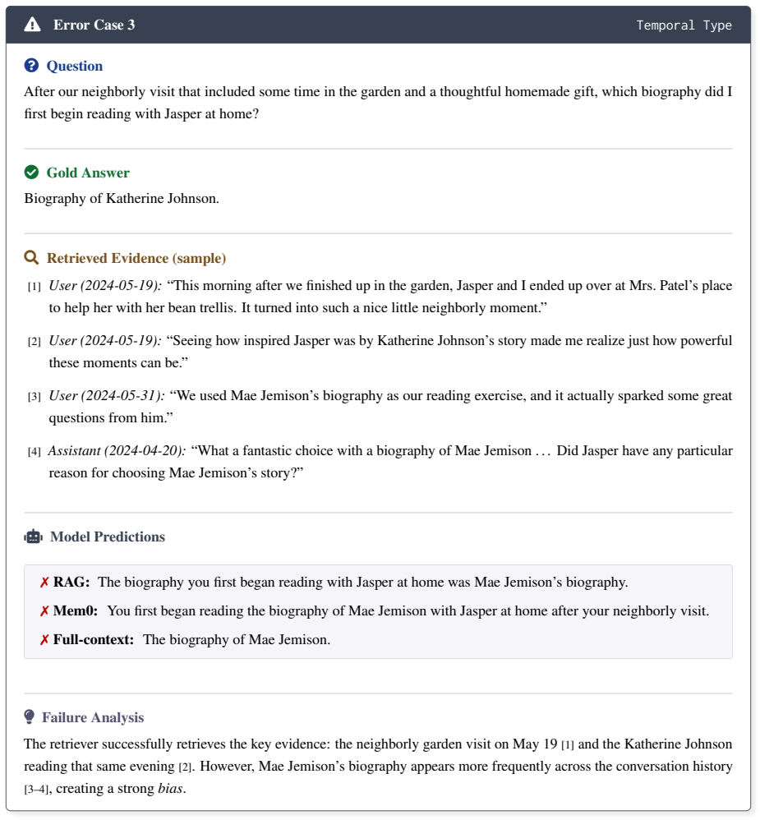Select the Temporal Type label

coord(684,25)
